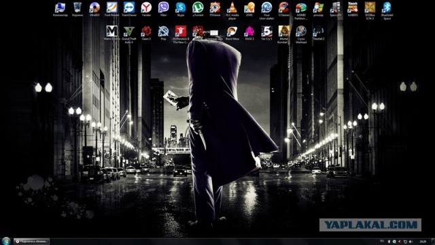This screenshot has height=245, width=435.
Task: Launch the Prey game shortcut
Action: pyautogui.click(x=163, y=33)
